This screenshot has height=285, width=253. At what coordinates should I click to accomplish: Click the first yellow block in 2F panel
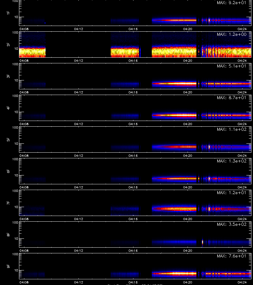[x=32, y=52]
